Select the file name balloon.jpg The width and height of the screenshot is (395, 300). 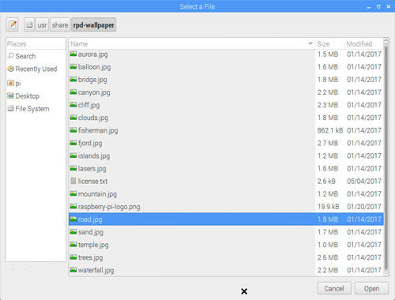click(94, 67)
